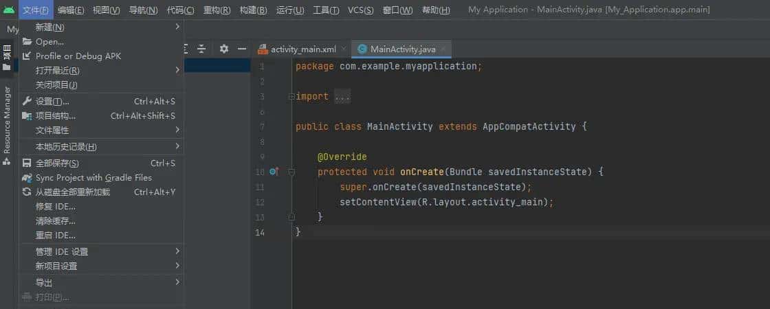Viewport: 770px width, 309px height.
Task: Open the 编辑(E) menu
Action: (71, 10)
